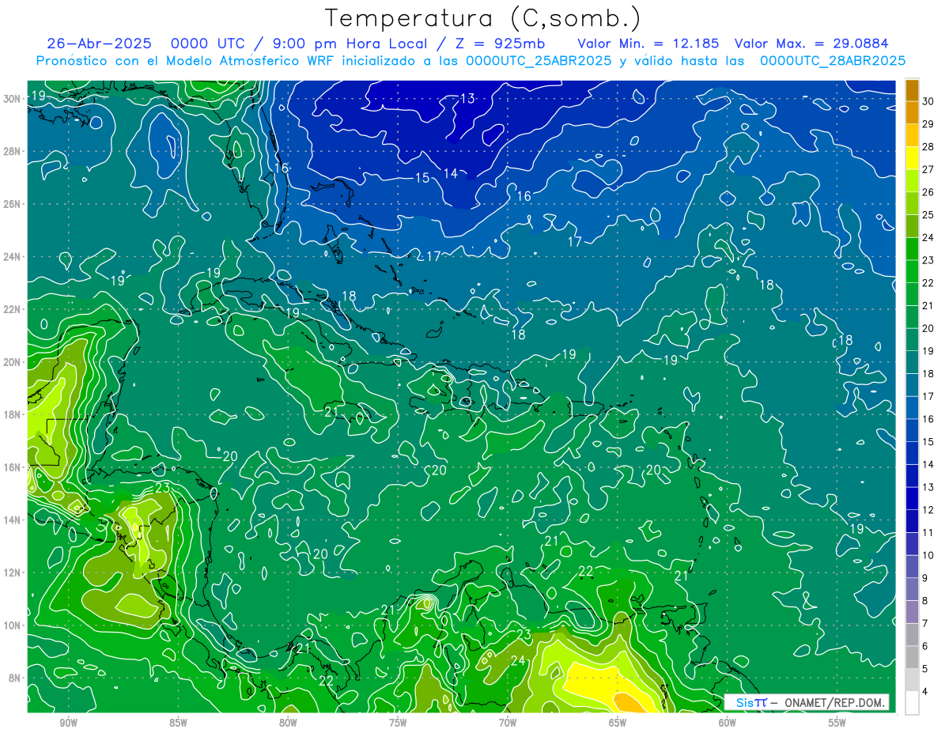949x733 pixels.
Task: Click the "12N" latitude axis label
Action: tap(12, 572)
